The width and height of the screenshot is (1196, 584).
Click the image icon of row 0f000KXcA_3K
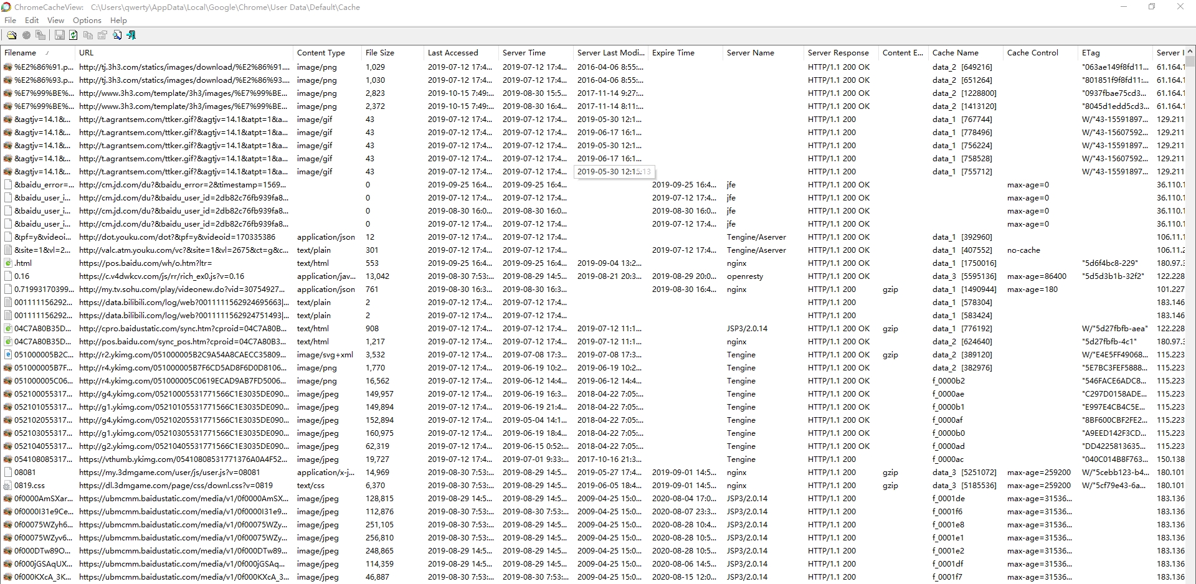pos(8,577)
